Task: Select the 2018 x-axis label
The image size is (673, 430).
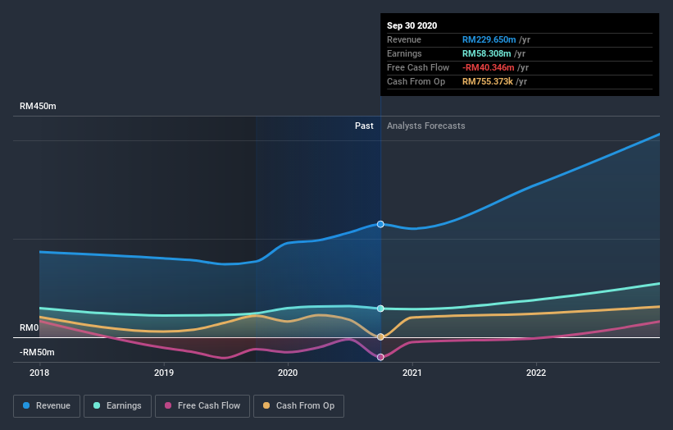Action: click(x=39, y=373)
